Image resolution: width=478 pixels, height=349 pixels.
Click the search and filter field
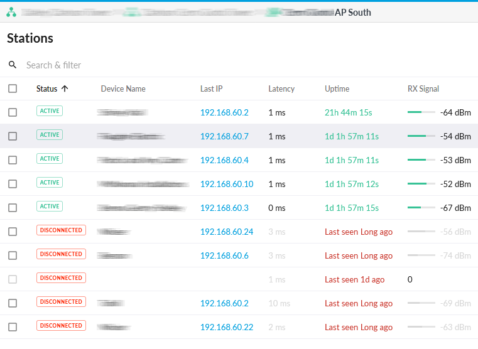[x=126, y=65]
